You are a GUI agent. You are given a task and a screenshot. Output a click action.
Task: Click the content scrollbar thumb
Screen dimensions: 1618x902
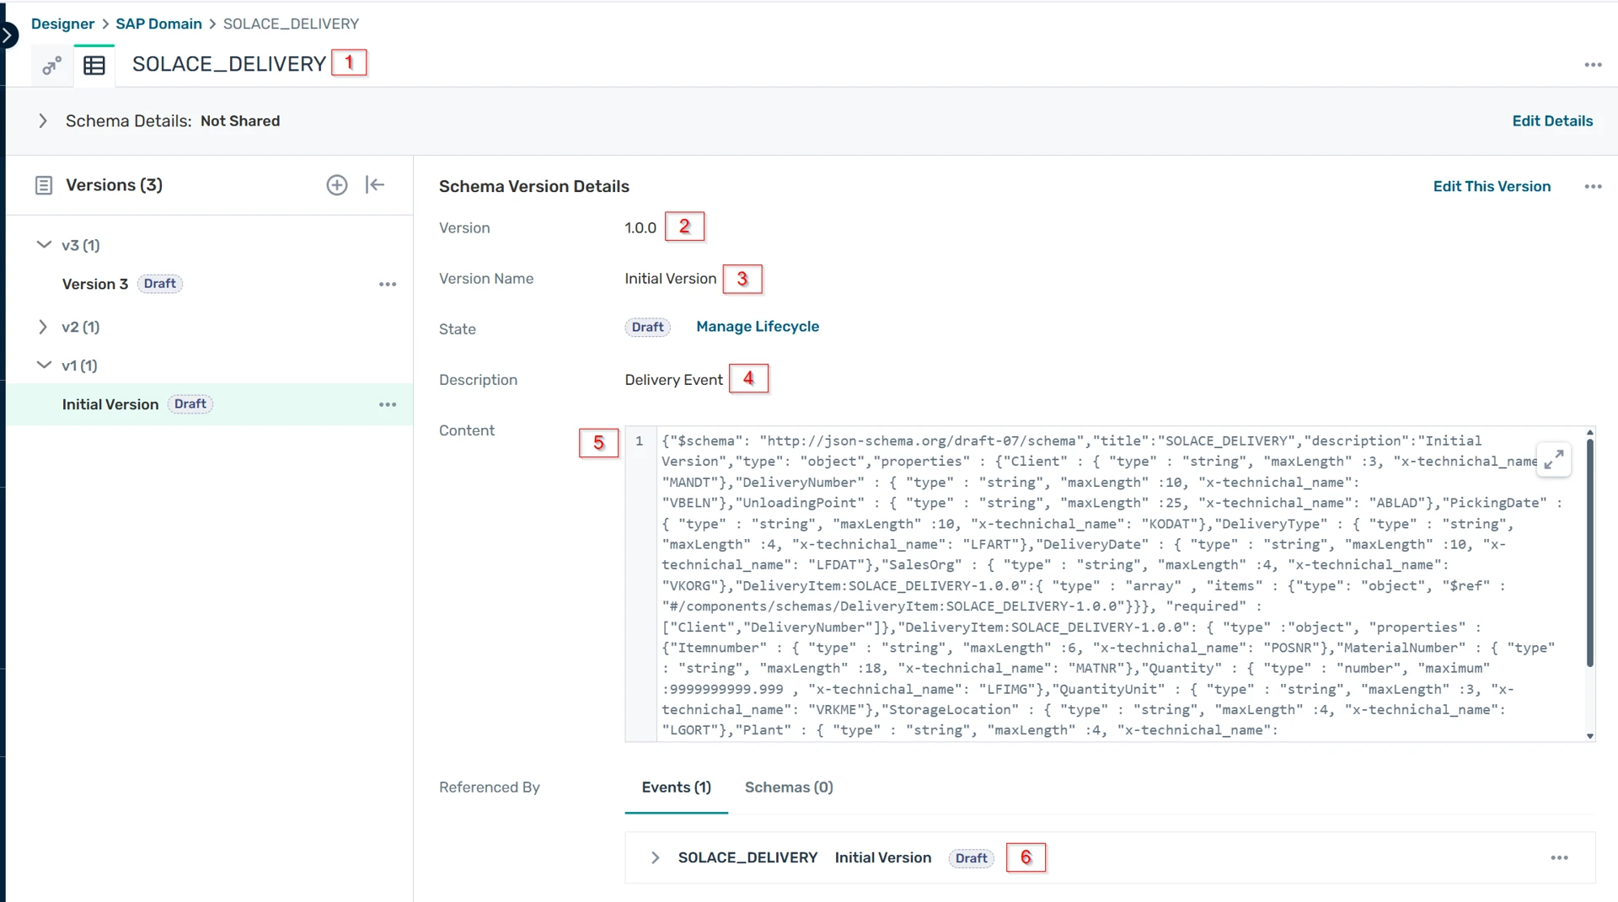click(1589, 552)
